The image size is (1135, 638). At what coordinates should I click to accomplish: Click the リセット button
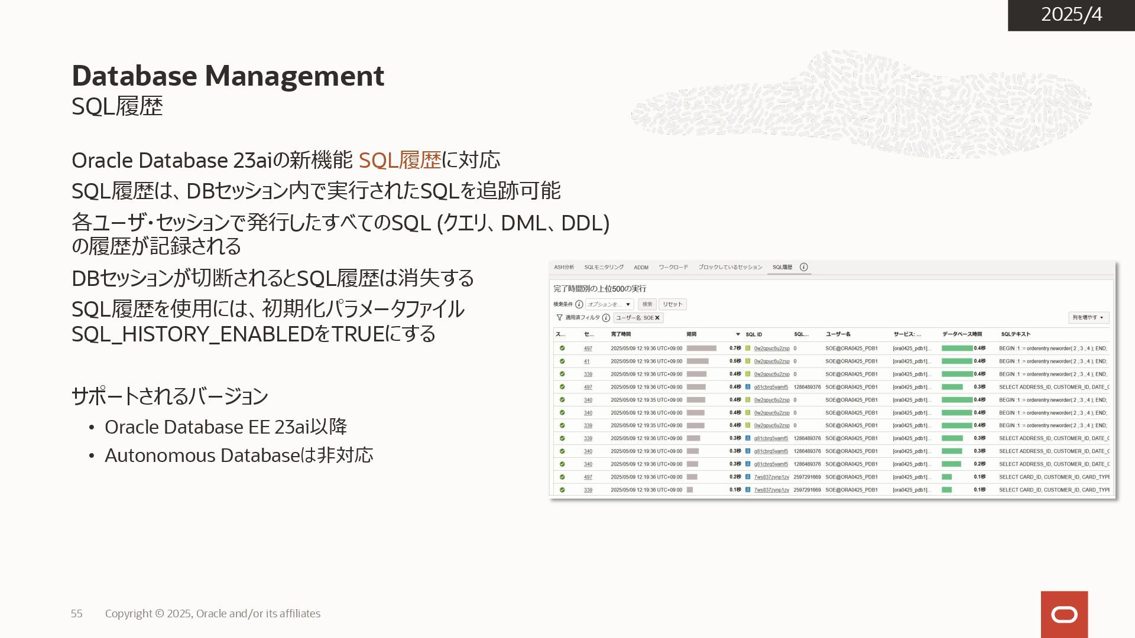[672, 304]
